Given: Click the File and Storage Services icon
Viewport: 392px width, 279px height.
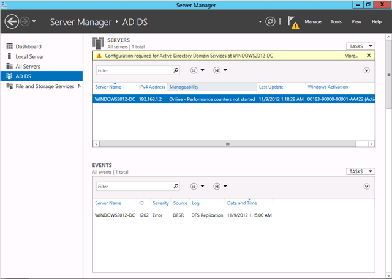Looking at the screenshot, I should point(10,86).
